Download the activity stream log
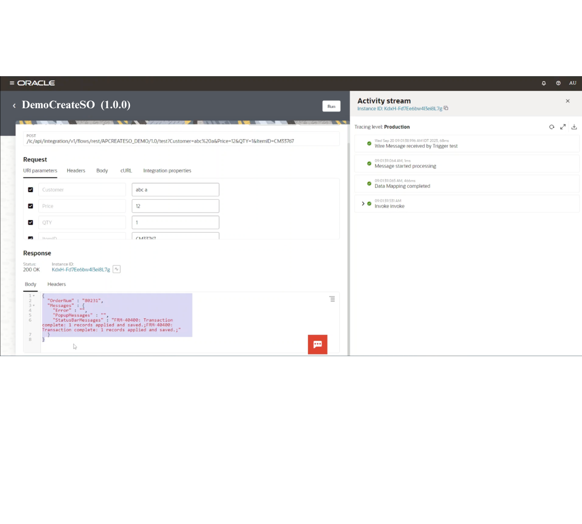 point(574,127)
